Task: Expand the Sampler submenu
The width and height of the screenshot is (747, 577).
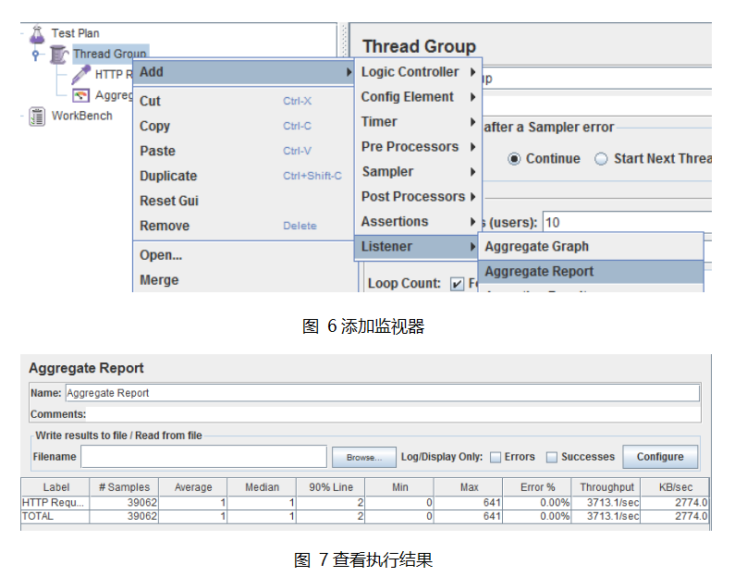Action: click(418, 171)
